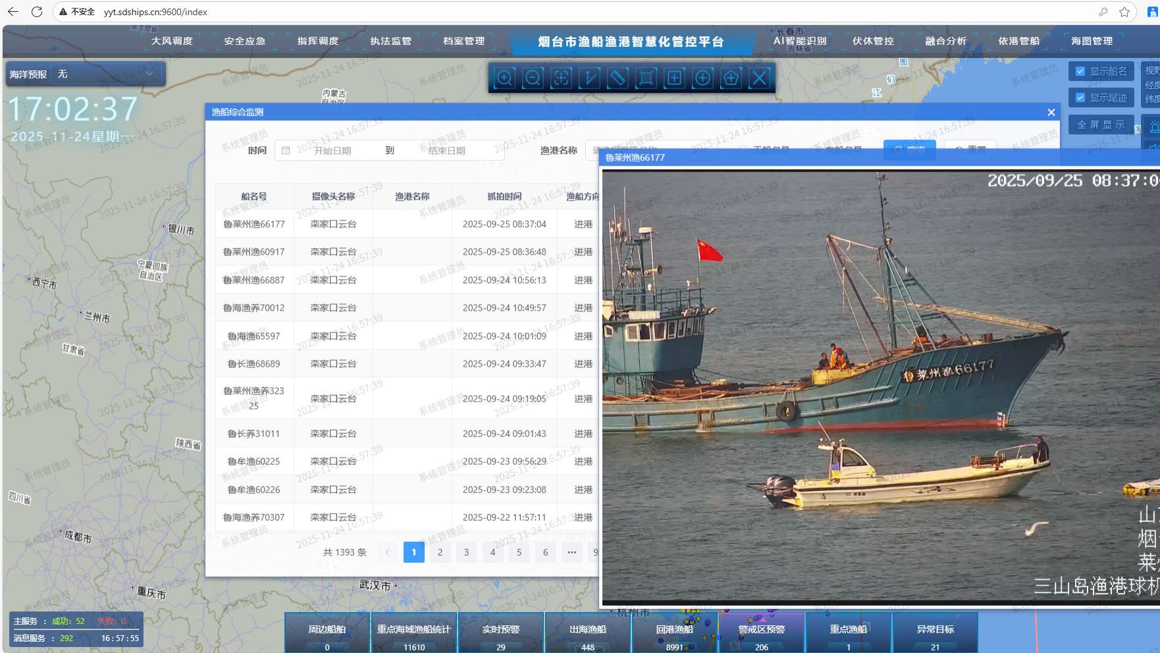Click the 警戒区预警 button
Viewport: 1160px width, 653px height.
[x=762, y=633]
